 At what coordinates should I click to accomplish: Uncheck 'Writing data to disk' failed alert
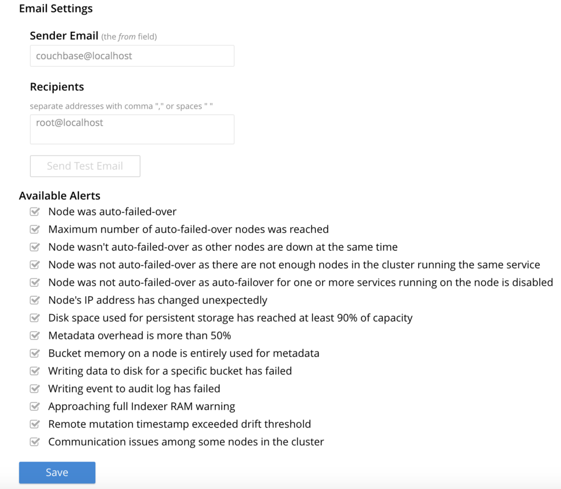pos(35,371)
